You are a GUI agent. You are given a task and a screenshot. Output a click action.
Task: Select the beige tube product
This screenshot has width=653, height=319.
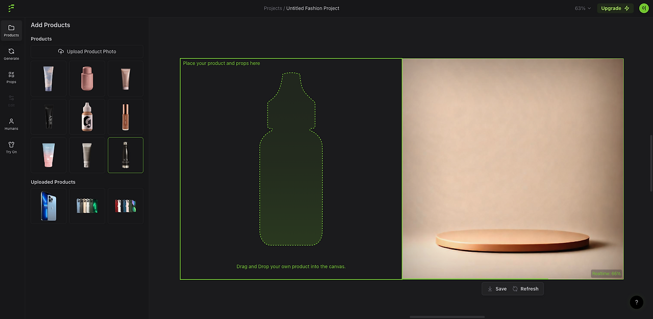(125, 79)
